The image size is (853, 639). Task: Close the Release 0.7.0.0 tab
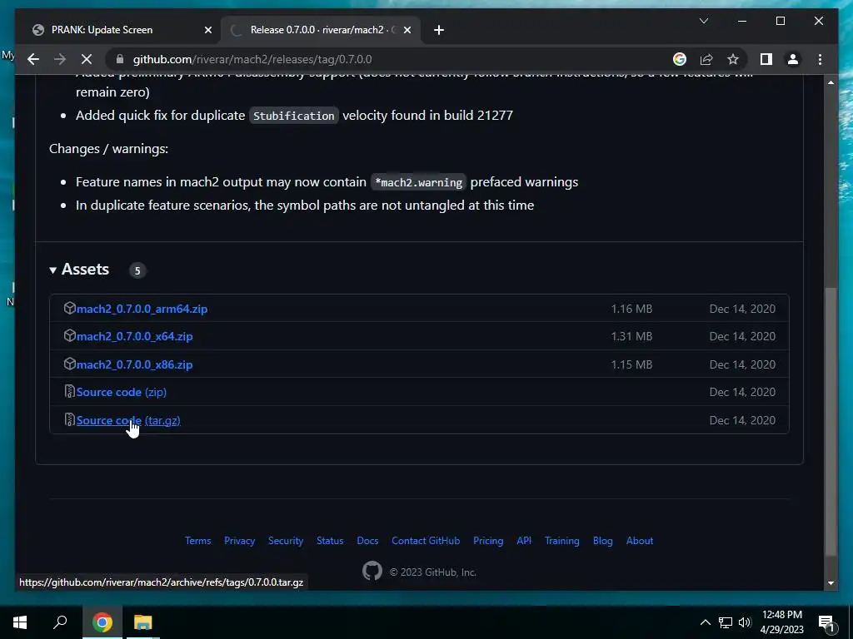(x=407, y=30)
